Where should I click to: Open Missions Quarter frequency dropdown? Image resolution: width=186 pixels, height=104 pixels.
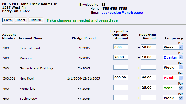pyautogui.click(x=173, y=57)
